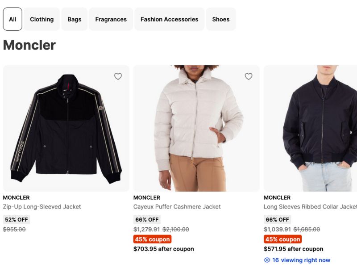
Task: Enable the Clothing filter
Action: click(42, 19)
